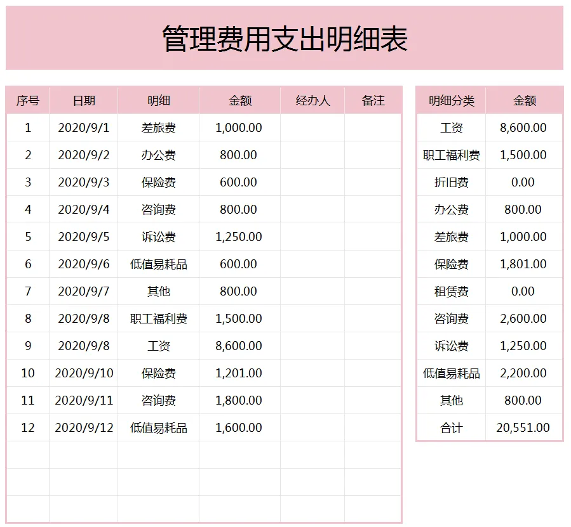Click 工资 in the row numbered 9

(158, 346)
